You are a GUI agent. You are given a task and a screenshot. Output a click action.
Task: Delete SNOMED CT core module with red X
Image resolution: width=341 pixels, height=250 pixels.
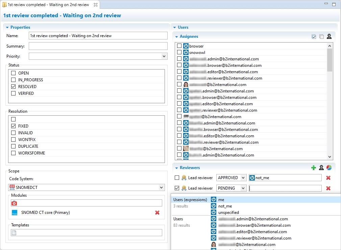tap(157, 213)
